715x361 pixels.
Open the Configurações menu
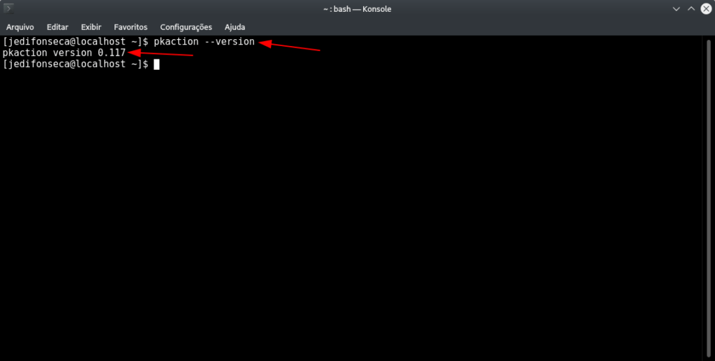[186, 27]
